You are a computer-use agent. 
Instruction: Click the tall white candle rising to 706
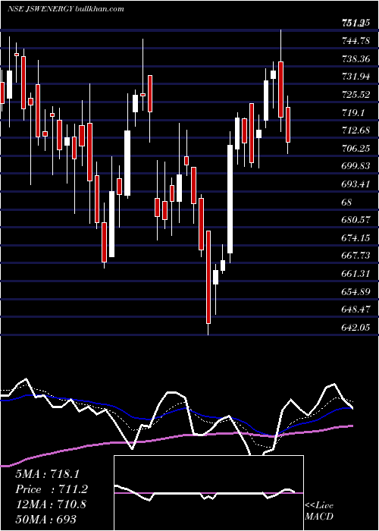pyautogui.click(x=230, y=199)
